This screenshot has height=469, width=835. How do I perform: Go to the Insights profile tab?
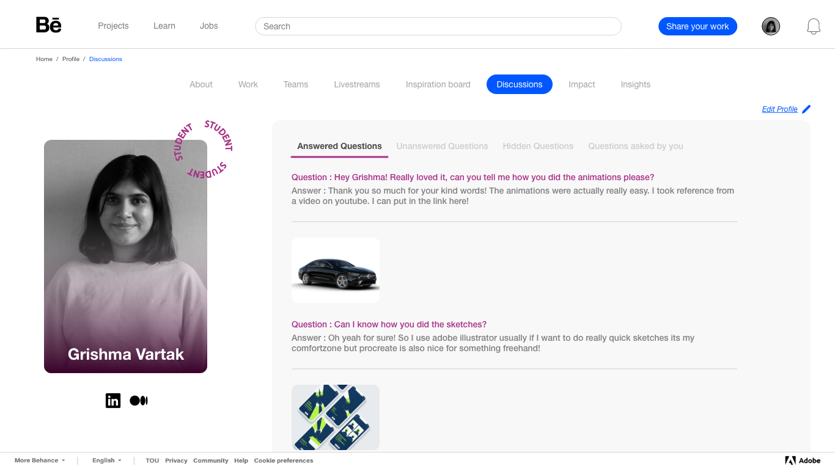[x=635, y=84]
